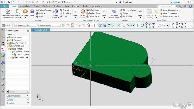Switch to the Surface ribbon tab
The height and width of the screenshot is (109, 194).
(x=46, y=6)
